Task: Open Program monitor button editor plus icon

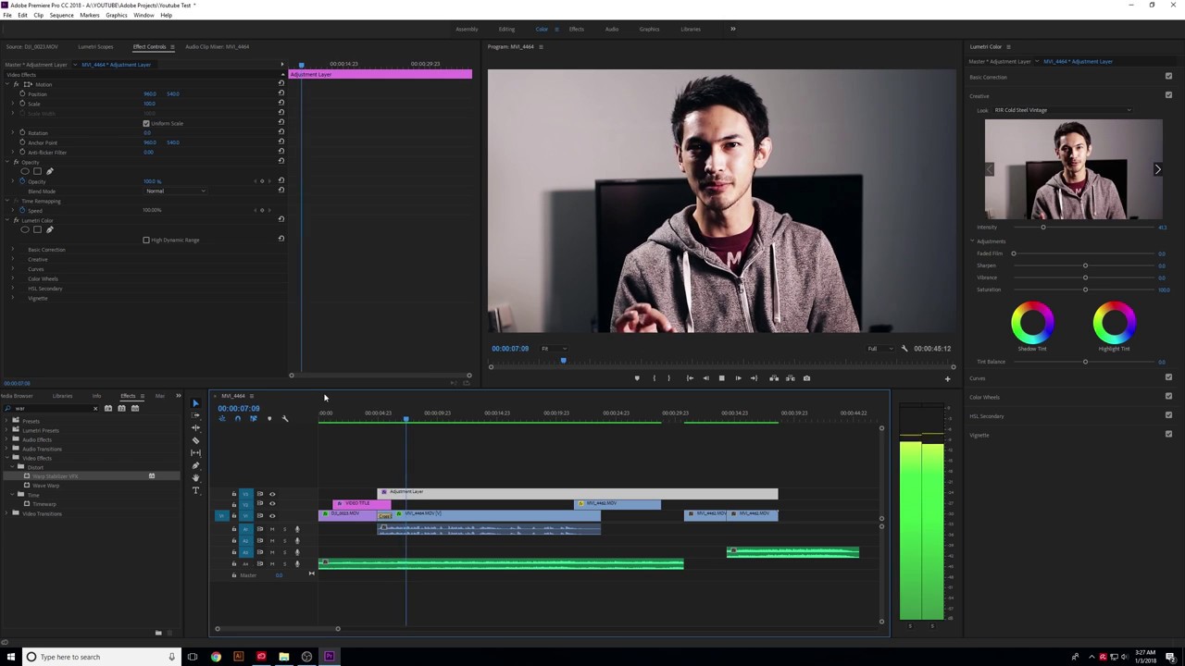Action: [x=947, y=378]
